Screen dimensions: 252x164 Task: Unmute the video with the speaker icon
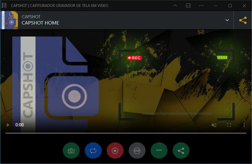click(214, 125)
